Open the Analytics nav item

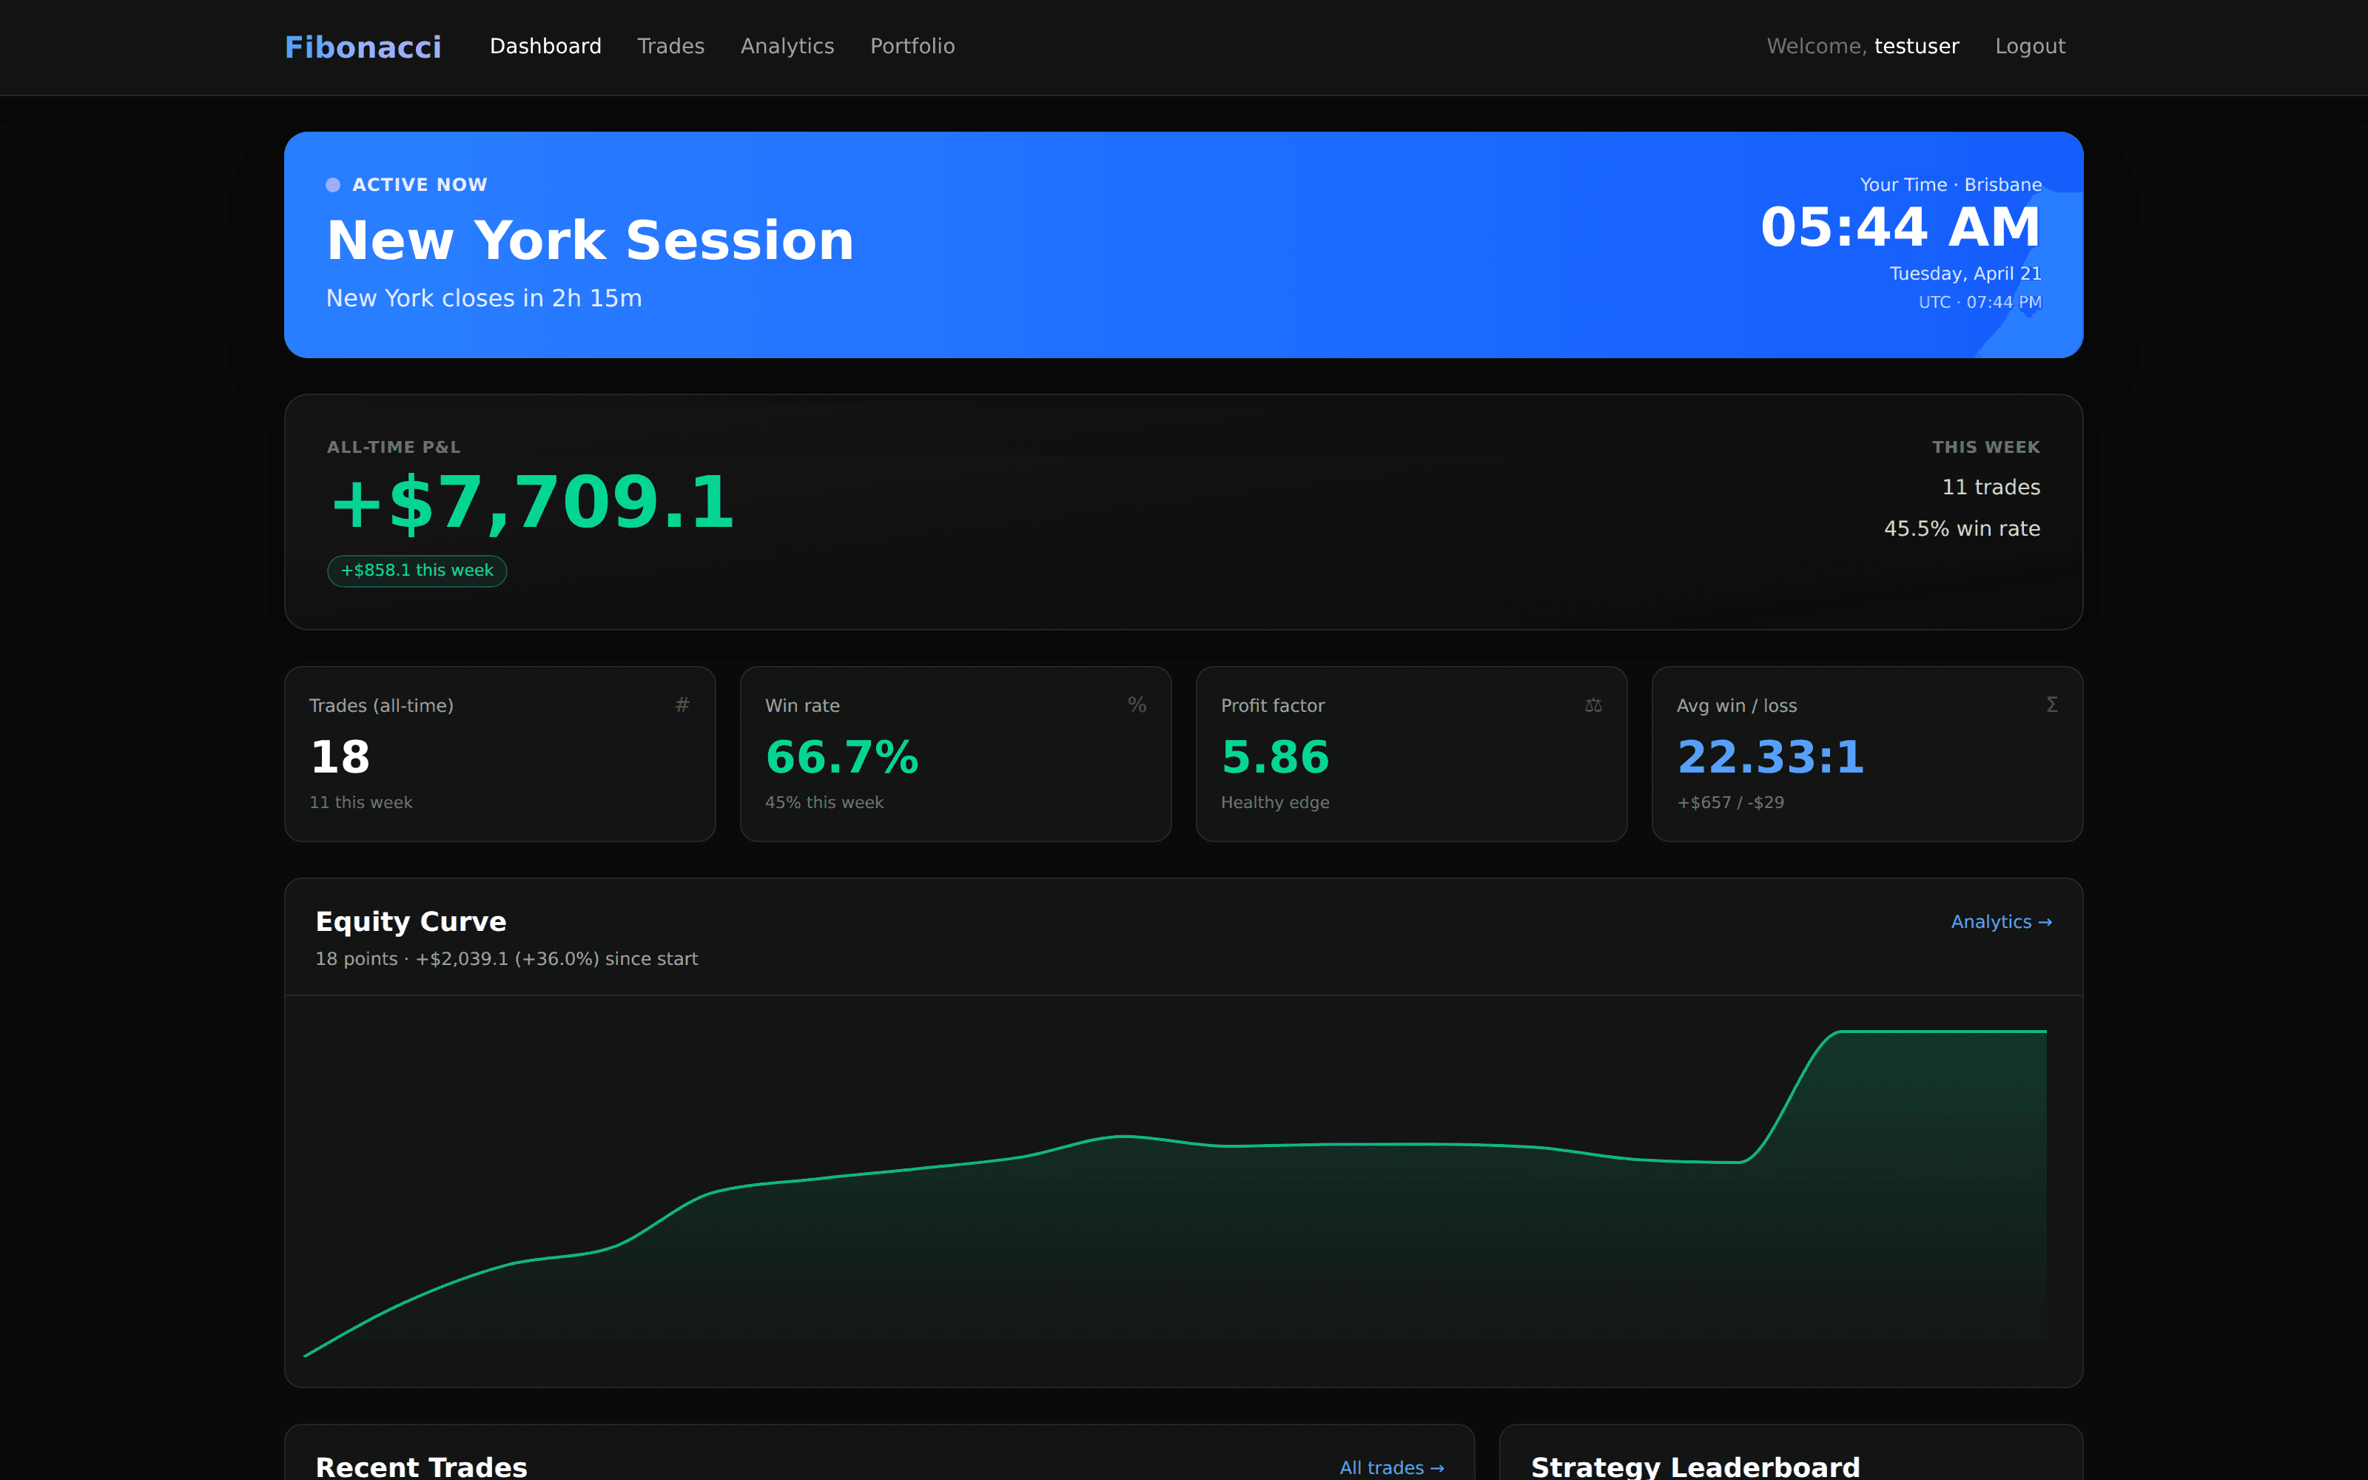pos(787,46)
